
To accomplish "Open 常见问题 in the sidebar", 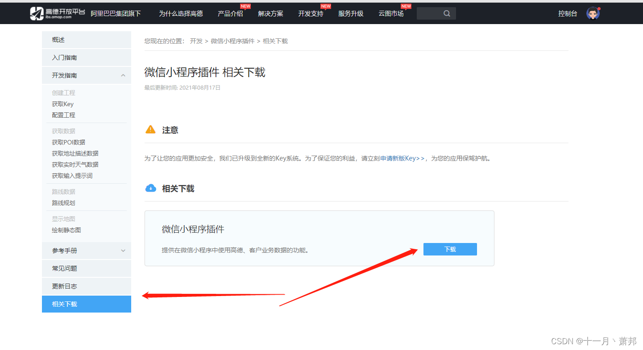I will pyautogui.click(x=87, y=268).
